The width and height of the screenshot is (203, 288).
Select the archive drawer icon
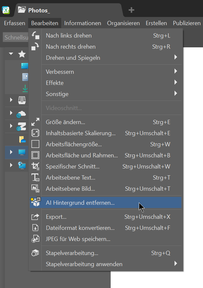click(x=21, y=100)
